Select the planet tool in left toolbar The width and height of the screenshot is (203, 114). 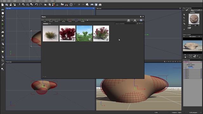pos(3,36)
